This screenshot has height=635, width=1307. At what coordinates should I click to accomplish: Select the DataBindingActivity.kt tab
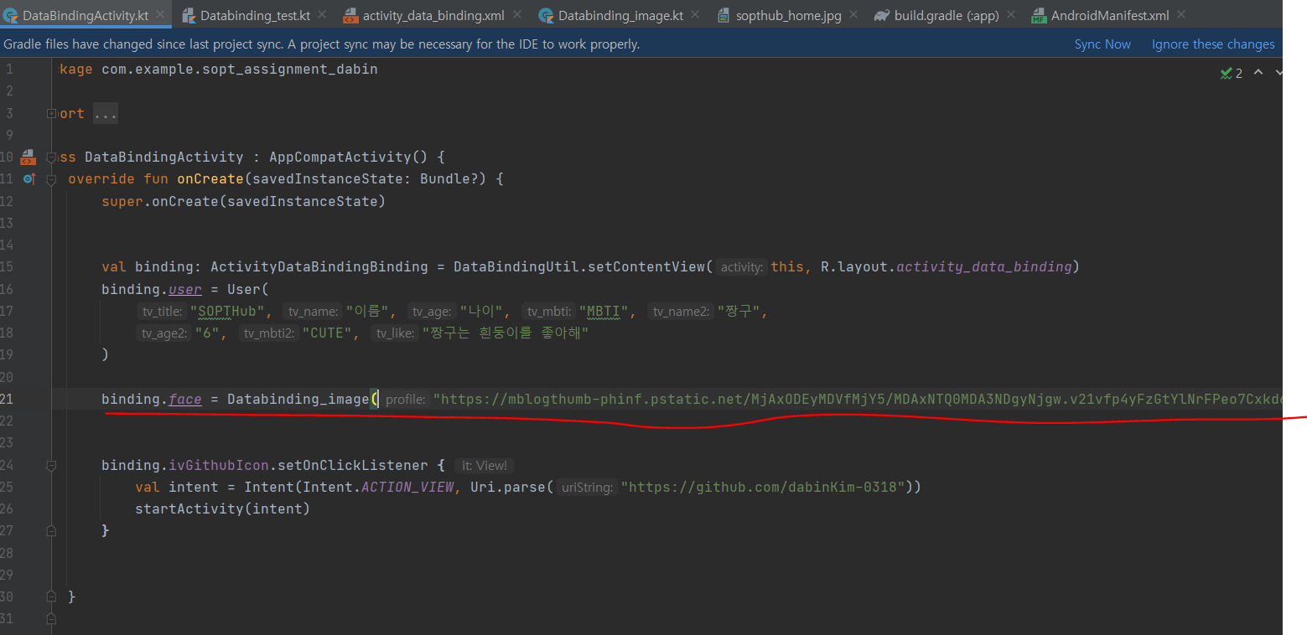coord(86,15)
